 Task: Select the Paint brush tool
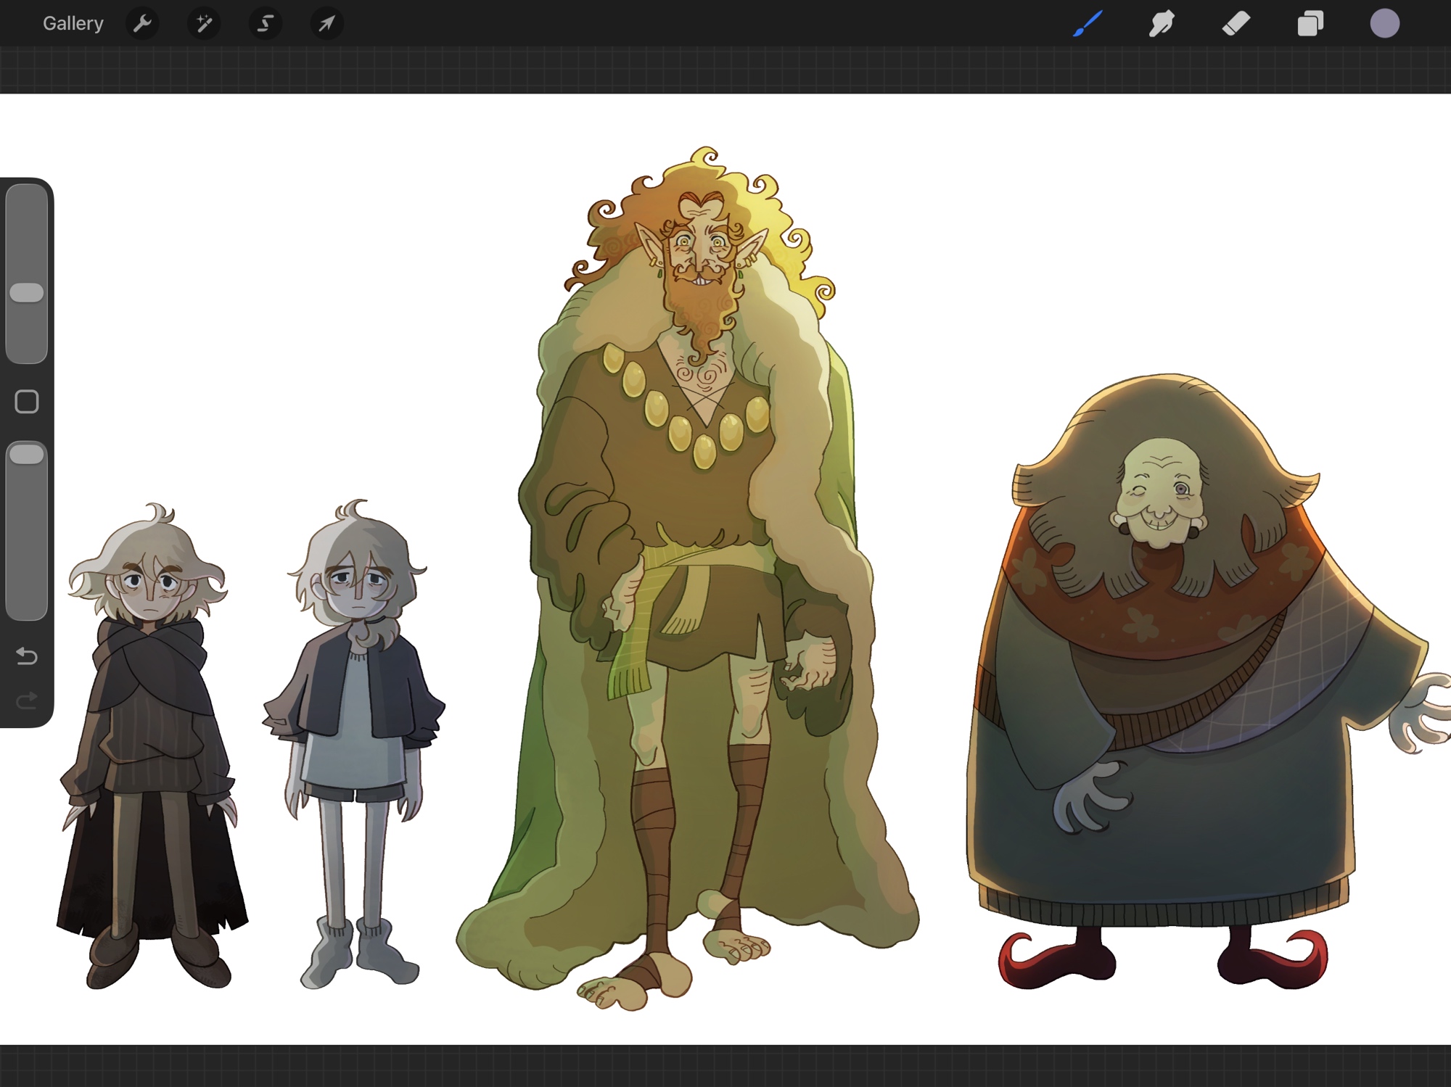tap(1088, 24)
